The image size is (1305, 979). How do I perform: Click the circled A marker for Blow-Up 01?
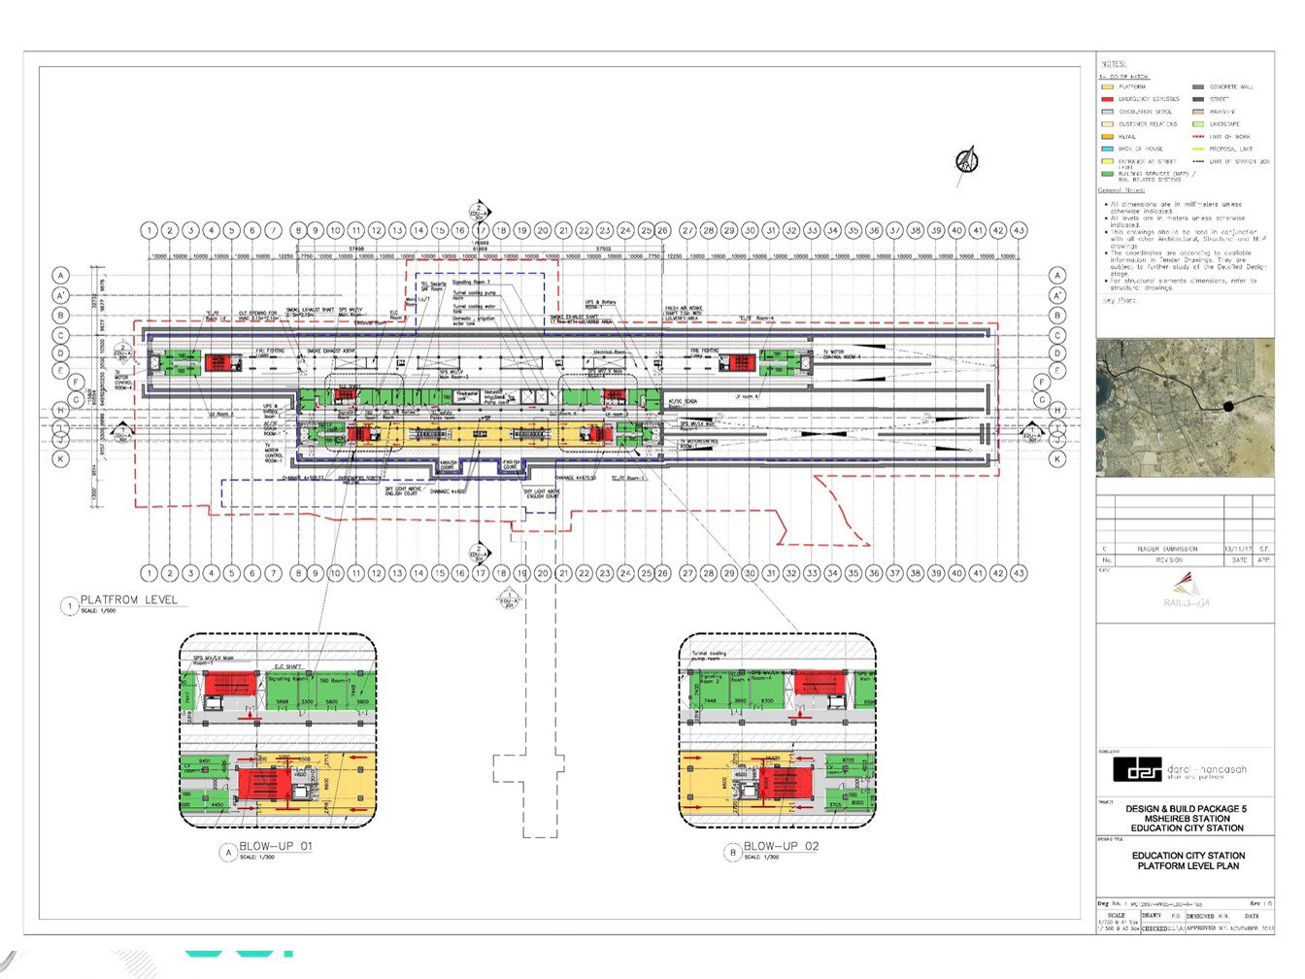pos(229,852)
